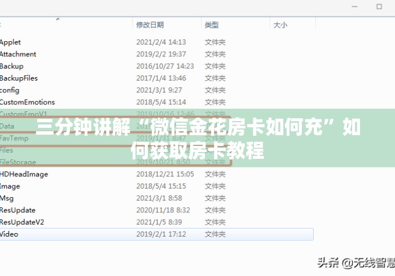The height and width of the screenshot is (276, 395).
Task: Click date 2021/2/4 14:13
Action: (161, 42)
